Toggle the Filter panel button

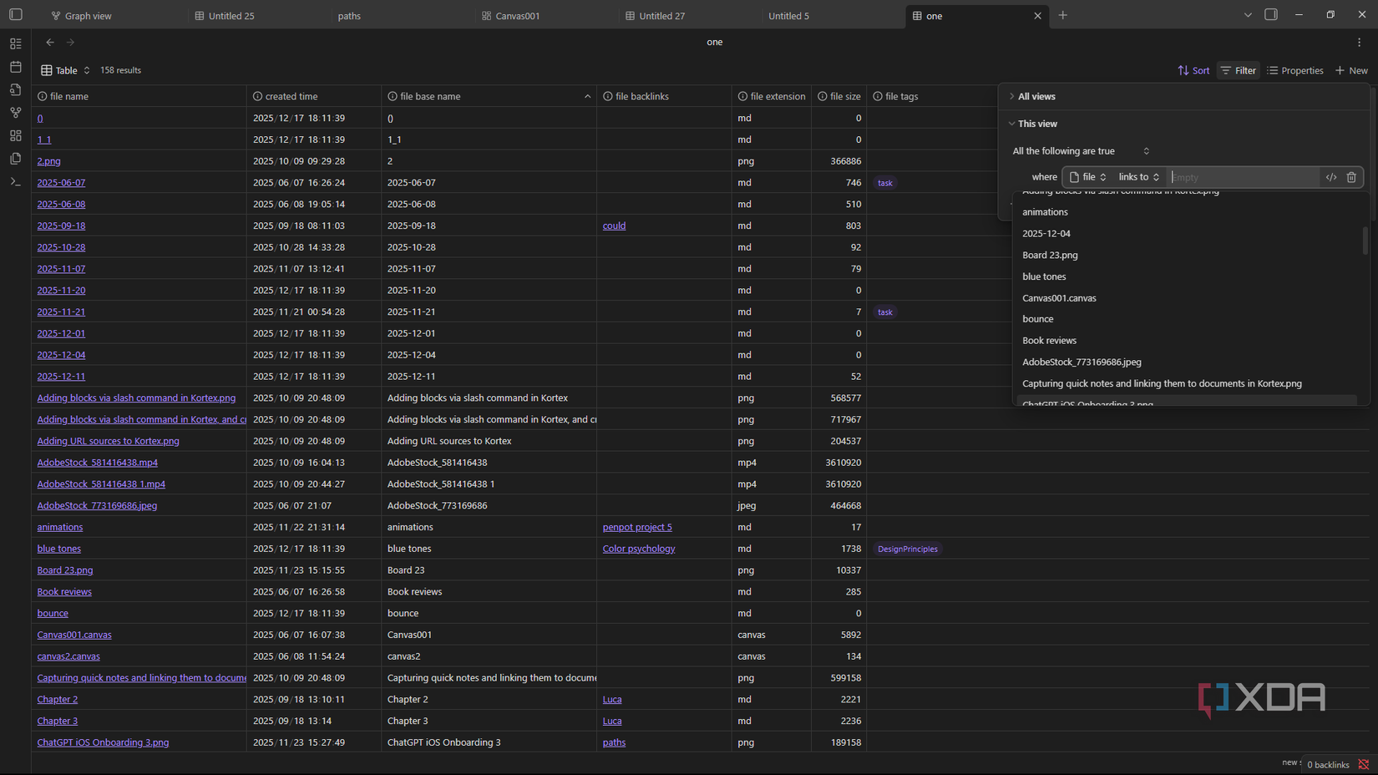coord(1238,70)
